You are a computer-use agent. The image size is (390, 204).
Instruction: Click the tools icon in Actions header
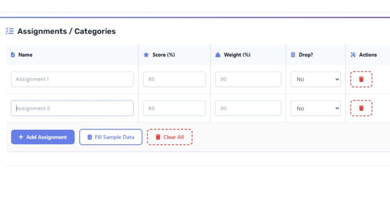(x=353, y=55)
